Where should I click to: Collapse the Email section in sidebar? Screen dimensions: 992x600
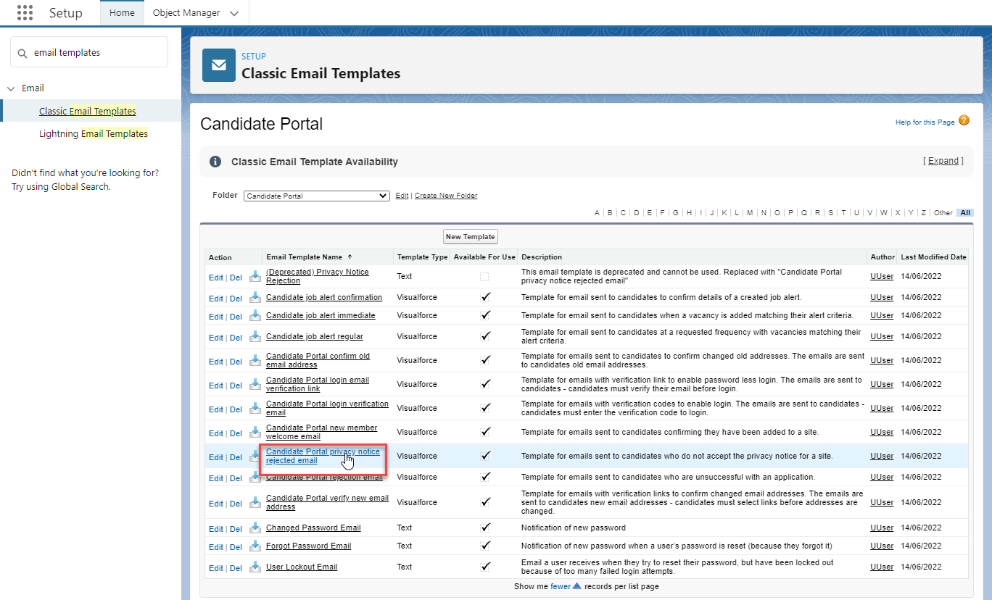11,88
